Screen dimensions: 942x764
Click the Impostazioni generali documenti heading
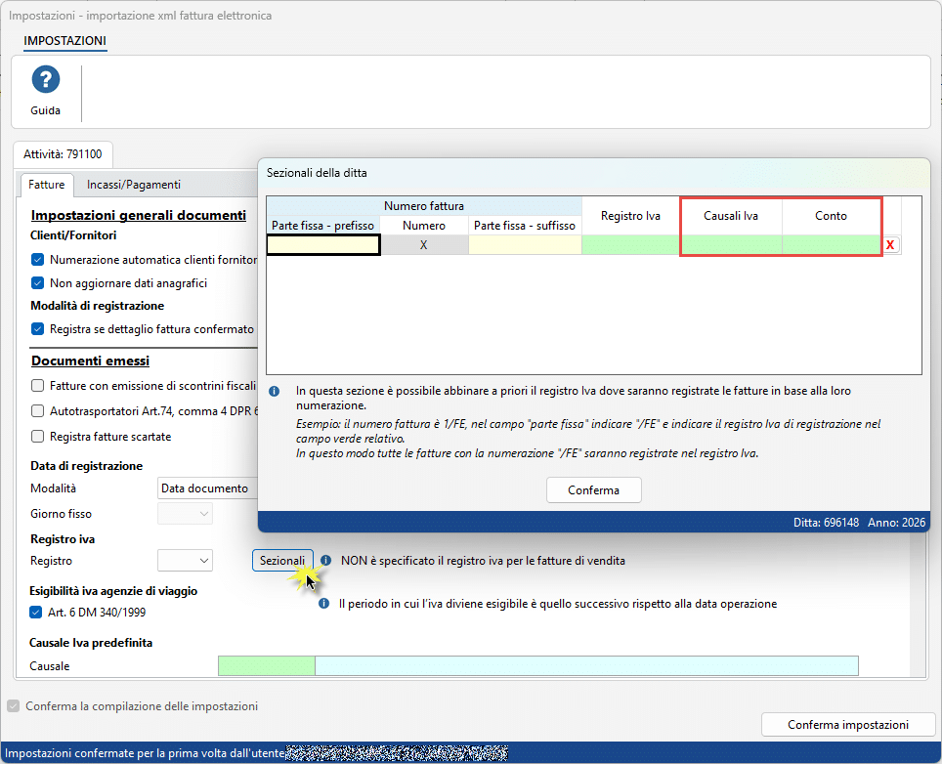pos(138,215)
